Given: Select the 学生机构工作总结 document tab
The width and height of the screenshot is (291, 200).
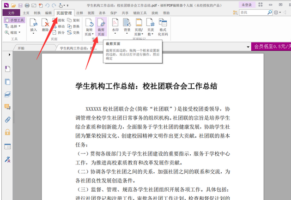Looking at the screenshot, I should pos(78,48).
